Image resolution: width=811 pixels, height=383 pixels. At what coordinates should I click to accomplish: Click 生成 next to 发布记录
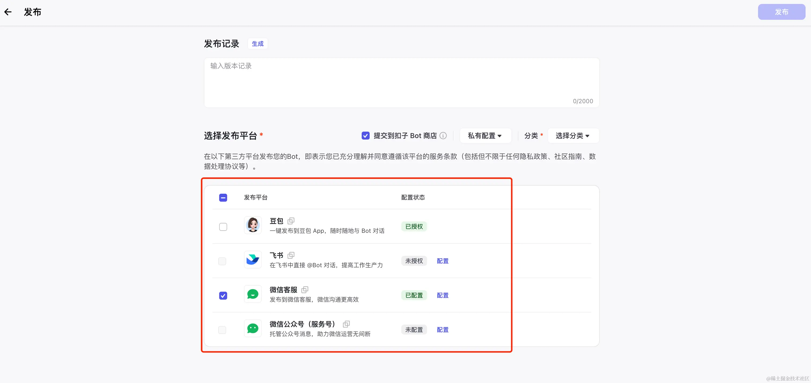257,44
